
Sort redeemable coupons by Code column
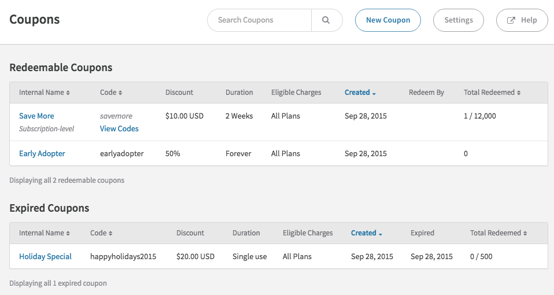(x=108, y=93)
